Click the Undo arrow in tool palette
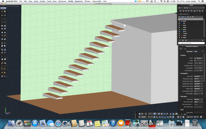Viewport: 206px width, 129px height. point(2,15)
